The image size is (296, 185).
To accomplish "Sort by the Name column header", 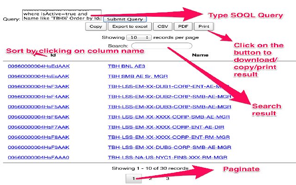I will [x=200, y=55].
